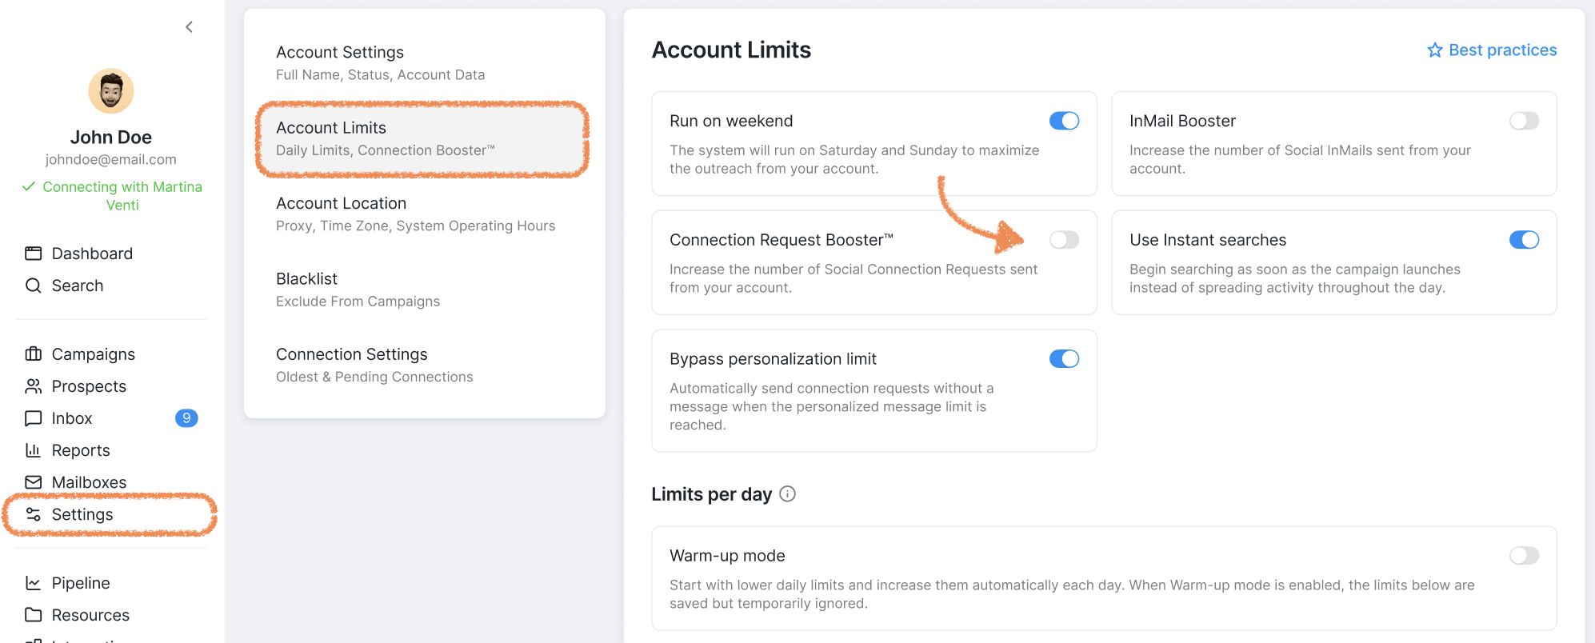Open Prospects people icon
1595x643 pixels.
(33, 386)
